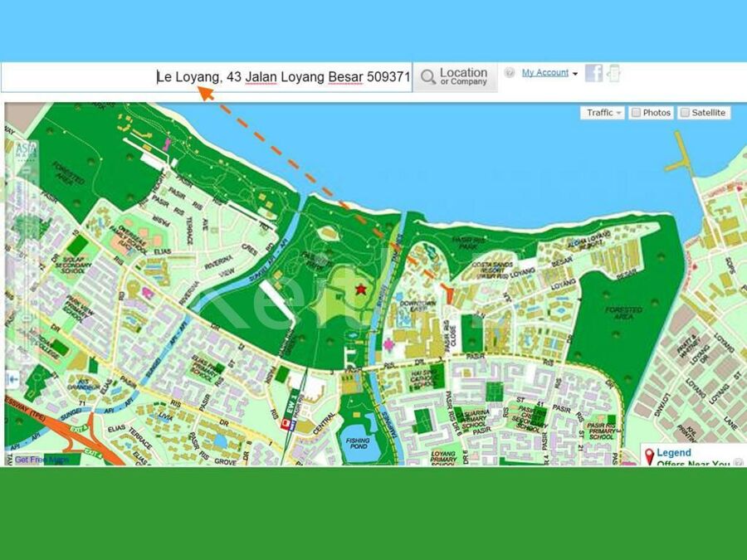Click the pink marker near Downtown East
Viewport: 747px width, 560px height.
387,343
